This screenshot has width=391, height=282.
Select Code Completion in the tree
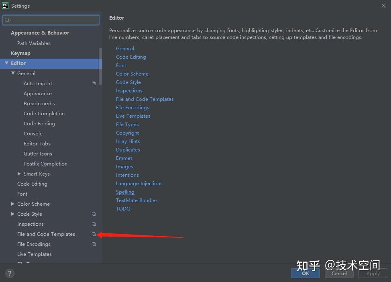(x=44, y=114)
